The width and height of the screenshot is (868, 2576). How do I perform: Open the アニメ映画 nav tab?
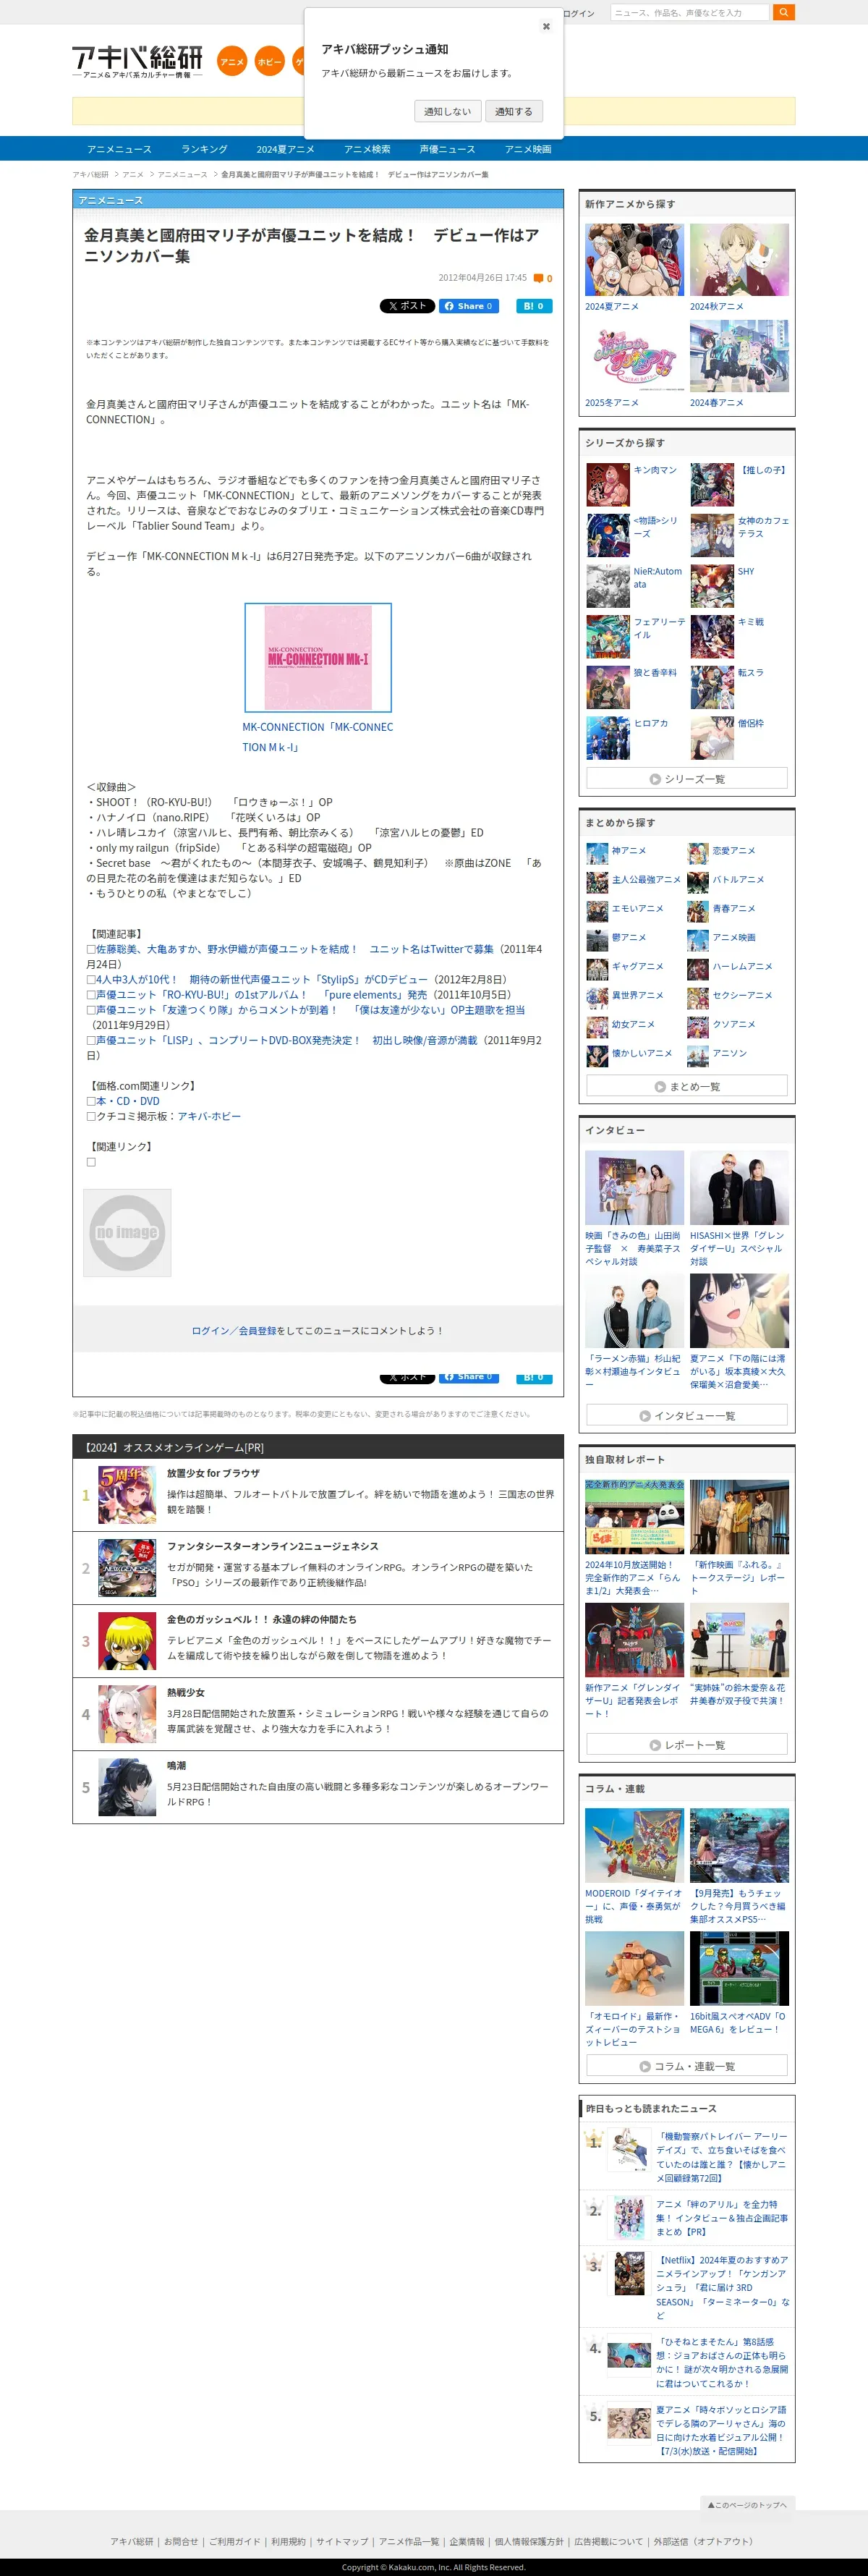tap(528, 149)
